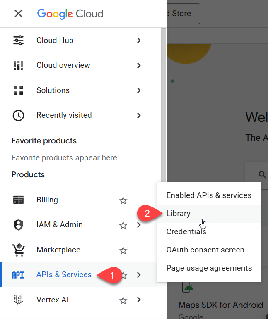
Task: Click the Vertex AI icon
Action: point(18,300)
